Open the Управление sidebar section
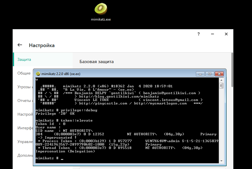 click(x=25, y=142)
